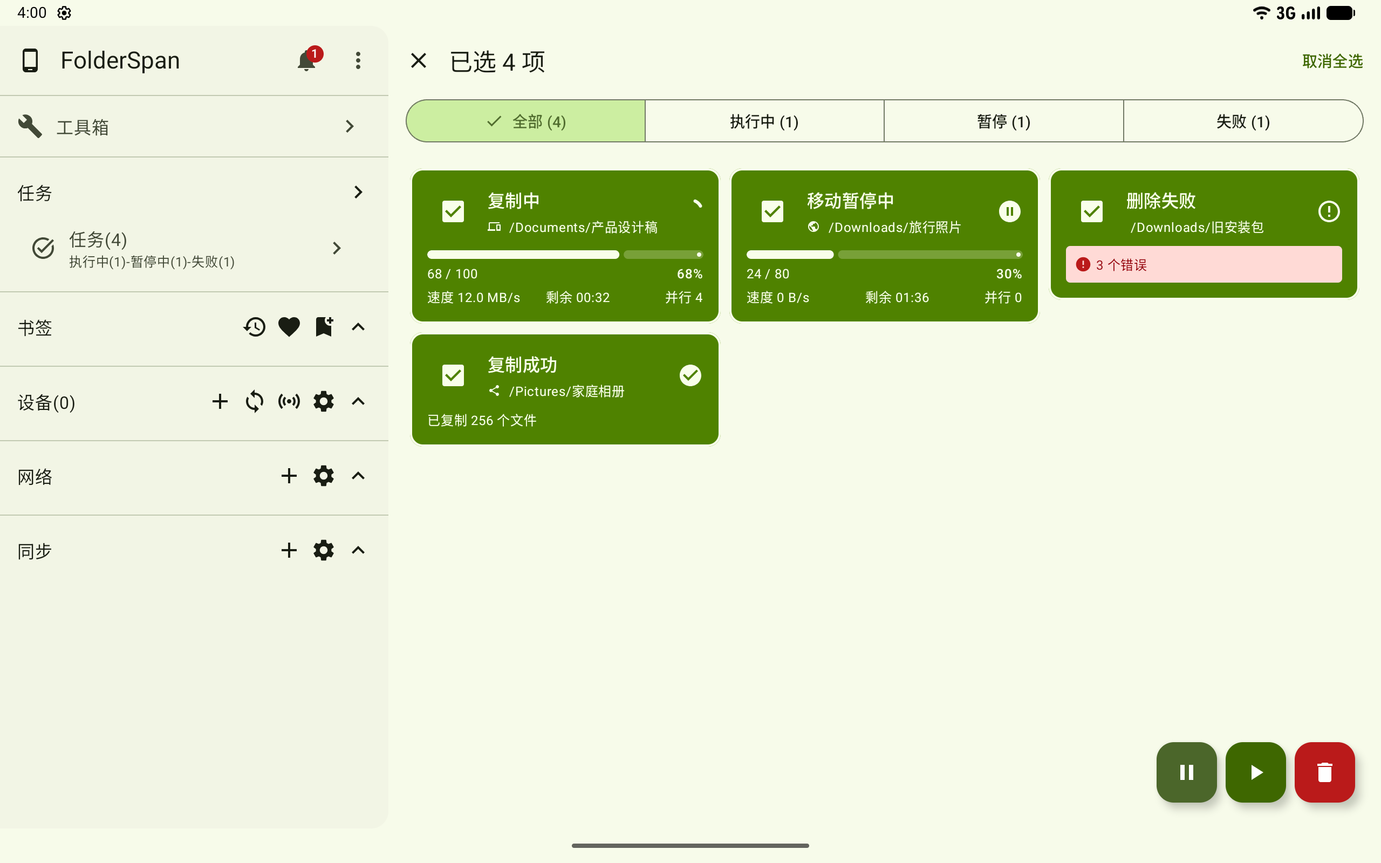
Task: Expand the 工具箱 toolbox chevron
Action: [x=350, y=127]
